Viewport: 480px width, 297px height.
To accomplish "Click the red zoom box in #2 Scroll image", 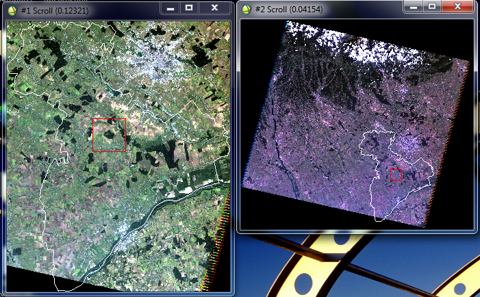I will [x=396, y=175].
